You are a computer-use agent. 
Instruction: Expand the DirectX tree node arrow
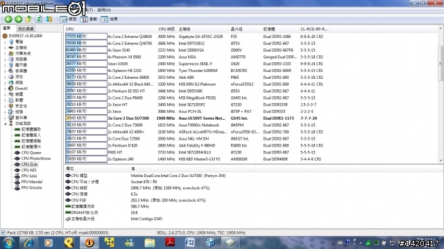[5, 89]
